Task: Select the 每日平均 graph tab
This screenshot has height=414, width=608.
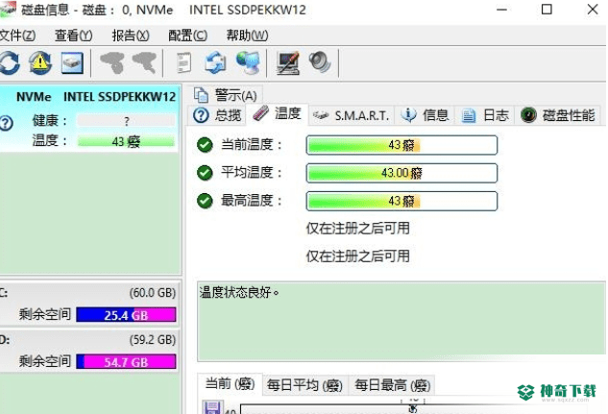Action: [x=304, y=385]
